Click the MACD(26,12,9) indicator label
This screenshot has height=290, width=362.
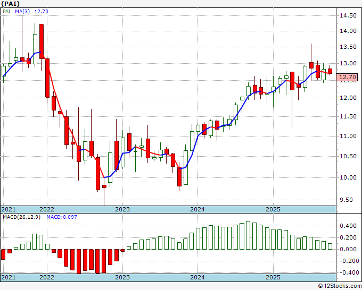click(x=22, y=217)
